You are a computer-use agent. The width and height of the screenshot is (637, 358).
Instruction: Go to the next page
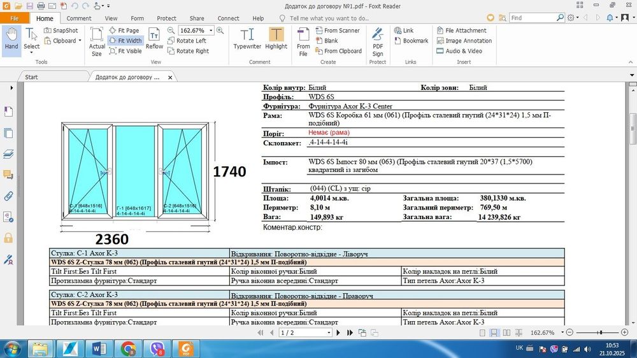point(338,333)
